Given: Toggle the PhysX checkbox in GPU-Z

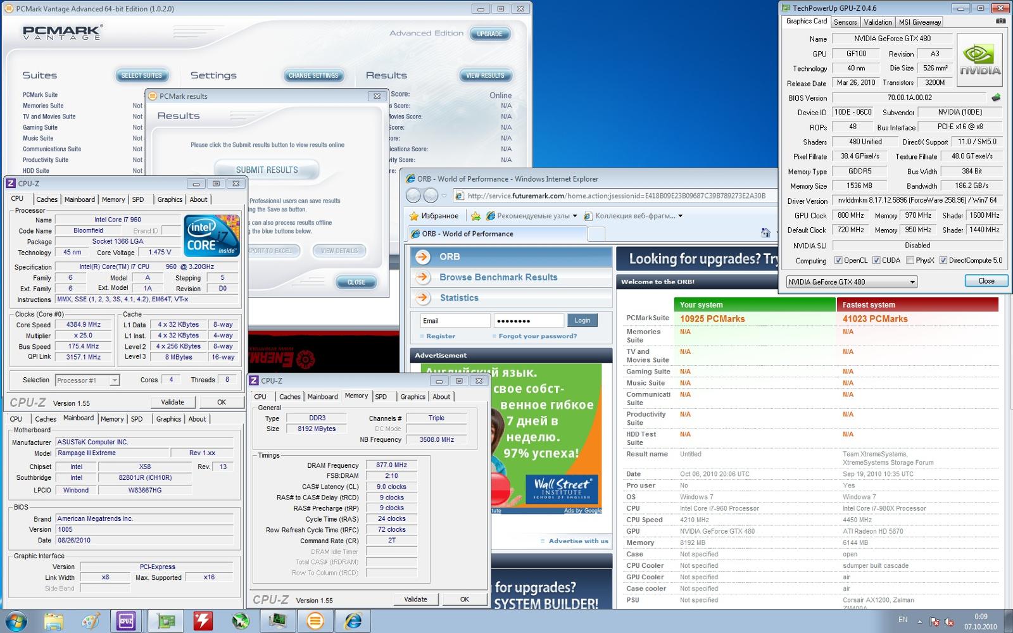Looking at the screenshot, I should coord(910,260).
